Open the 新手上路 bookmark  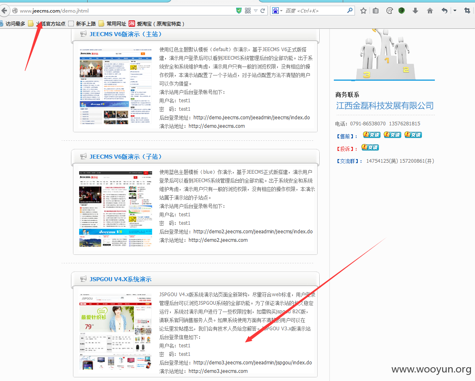82,24
